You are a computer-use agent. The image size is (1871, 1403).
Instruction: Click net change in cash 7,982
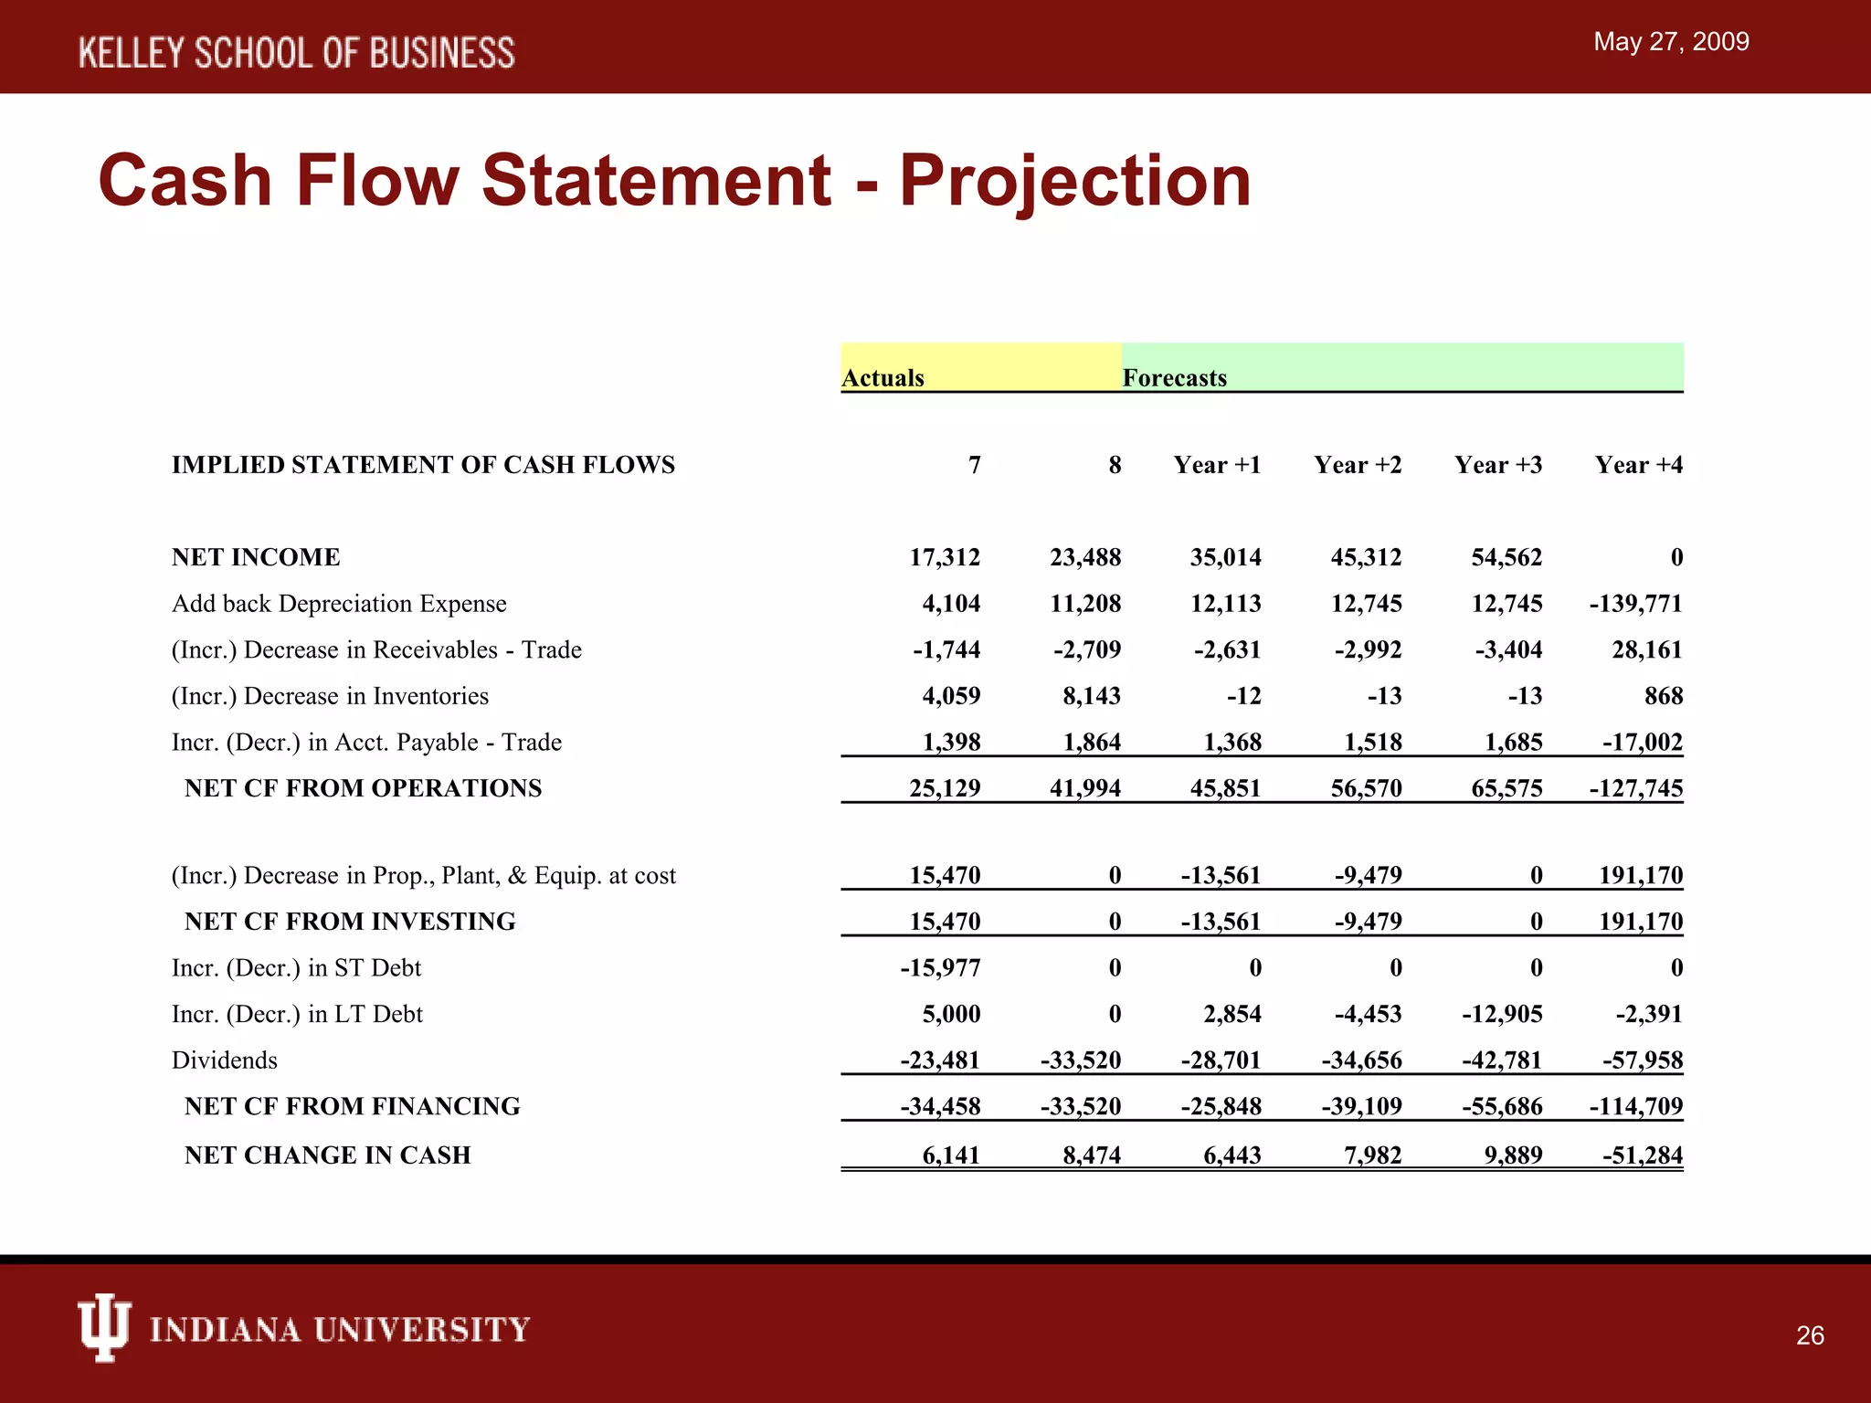click(x=1373, y=1155)
